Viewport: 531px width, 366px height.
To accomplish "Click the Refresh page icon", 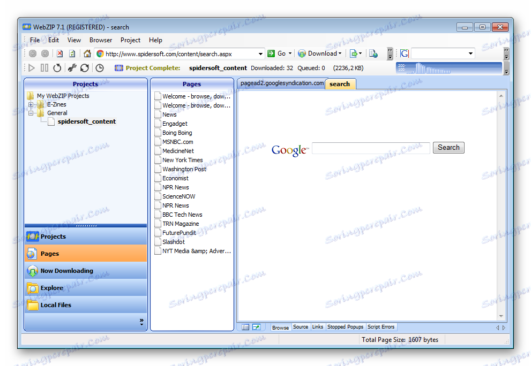I will point(72,54).
